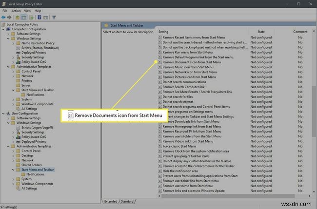Toggle the Show/Hide Console Tree toolbar icon
This screenshot has height=209, width=317.
tap(24, 18)
